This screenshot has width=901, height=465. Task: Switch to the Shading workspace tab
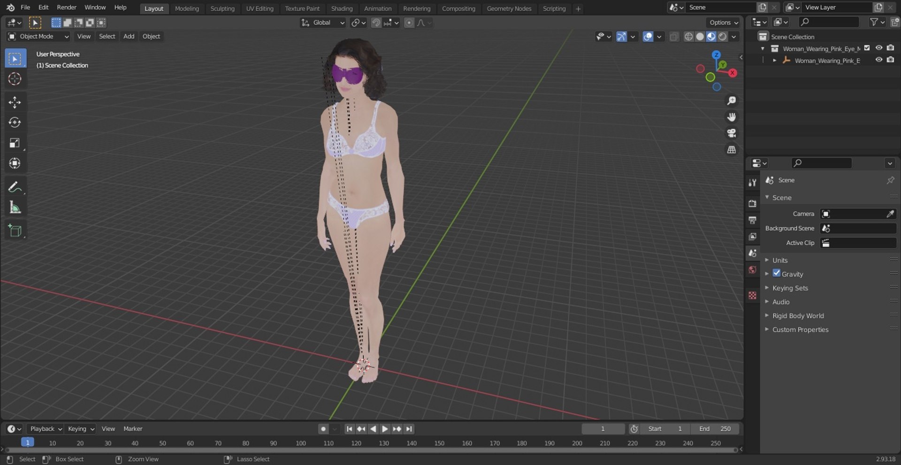342,8
